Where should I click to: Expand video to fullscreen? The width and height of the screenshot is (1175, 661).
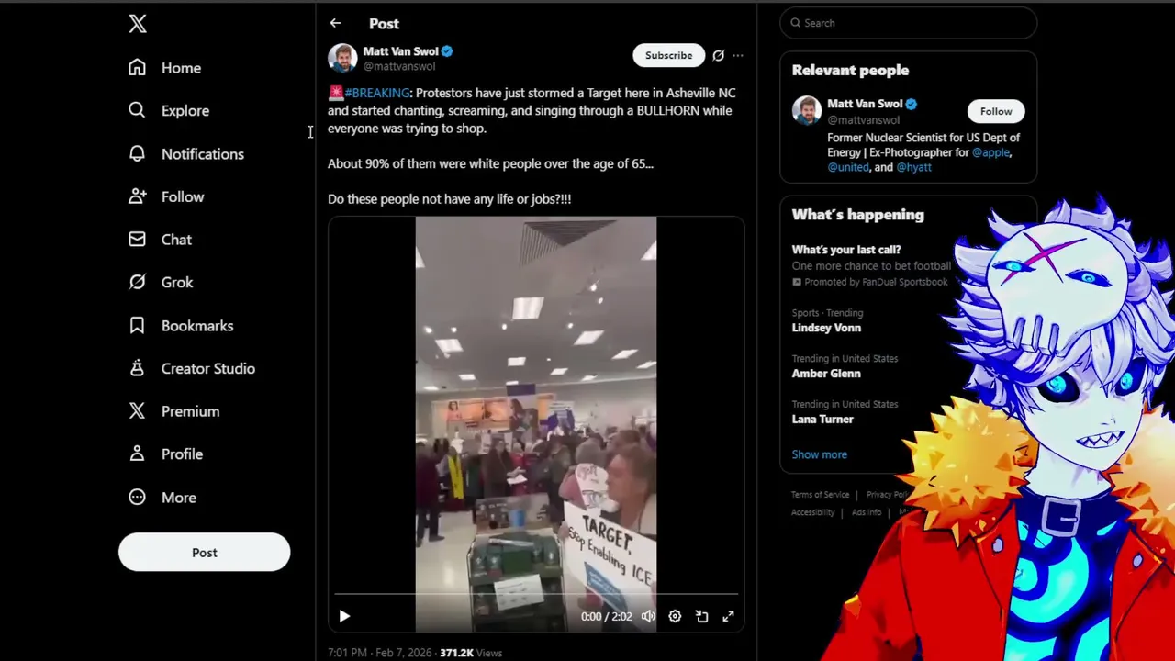(728, 616)
